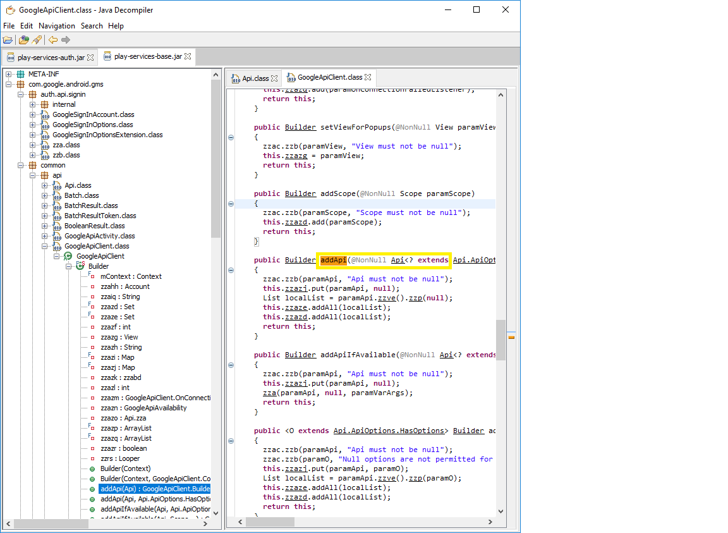728x533 pixels.
Task: Click the highlighted addApi method name
Action: coord(334,260)
